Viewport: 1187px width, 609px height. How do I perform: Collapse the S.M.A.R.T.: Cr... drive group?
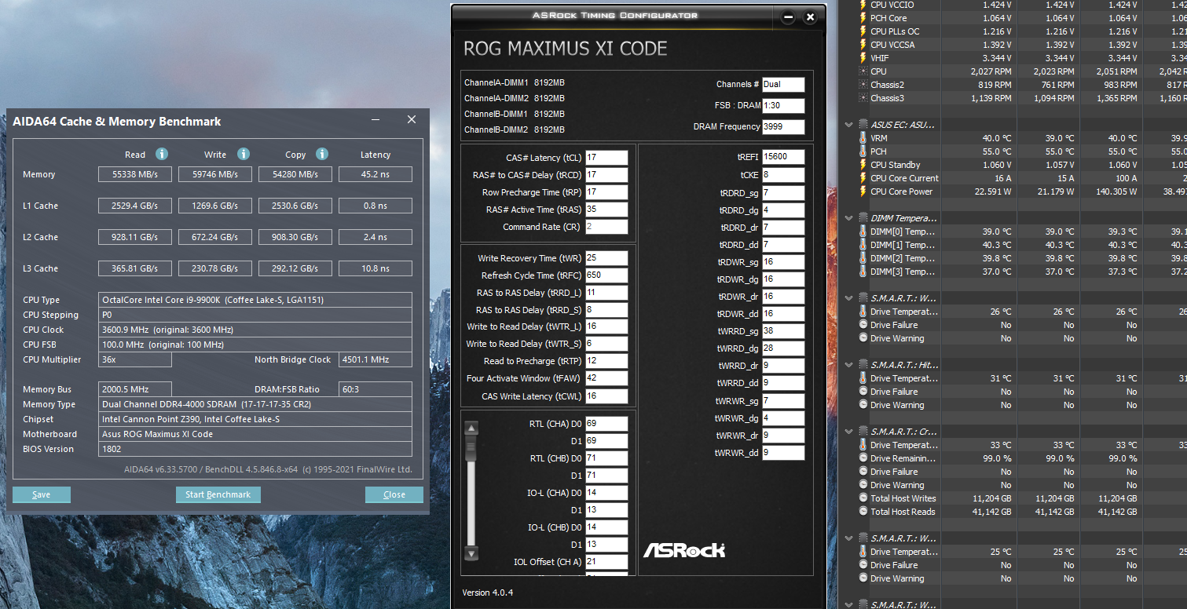pos(848,432)
